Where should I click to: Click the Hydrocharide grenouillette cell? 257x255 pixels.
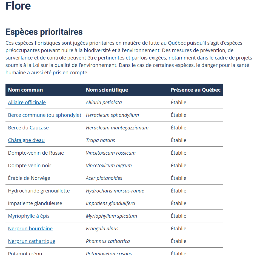pos(39,191)
